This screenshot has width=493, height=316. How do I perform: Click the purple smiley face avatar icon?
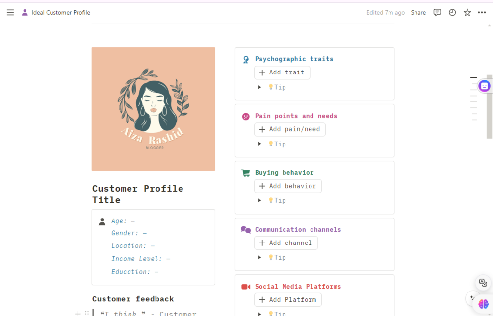[484, 86]
